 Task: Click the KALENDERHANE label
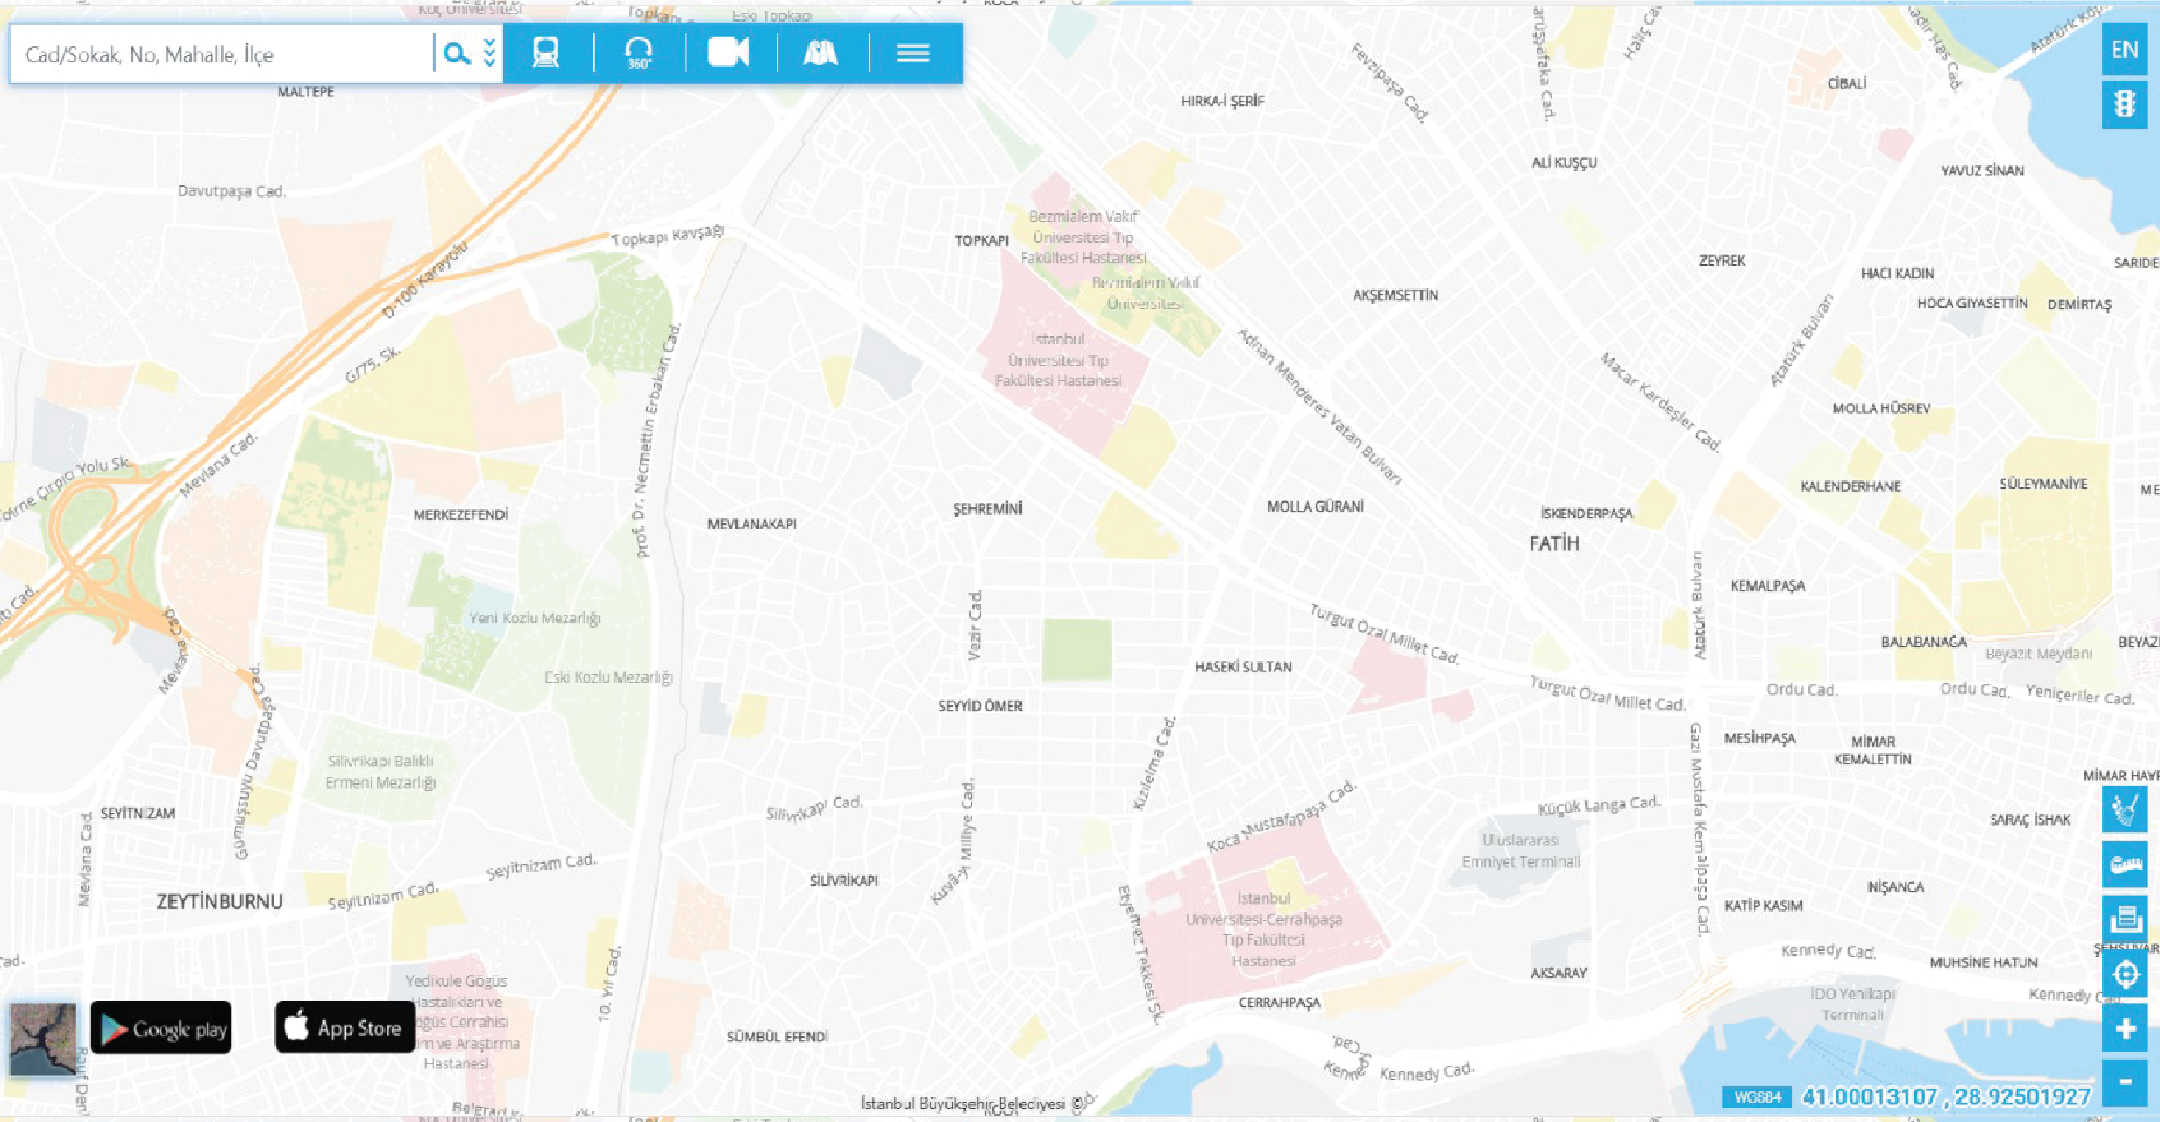pyautogui.click(x=1851, y=486)
